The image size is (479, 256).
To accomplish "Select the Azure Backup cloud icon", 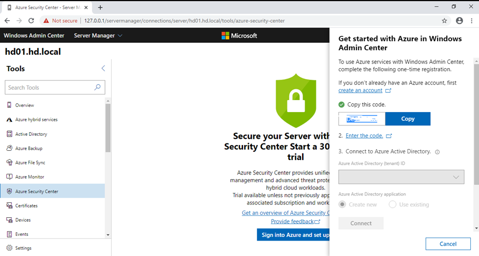I will [9, 148].
